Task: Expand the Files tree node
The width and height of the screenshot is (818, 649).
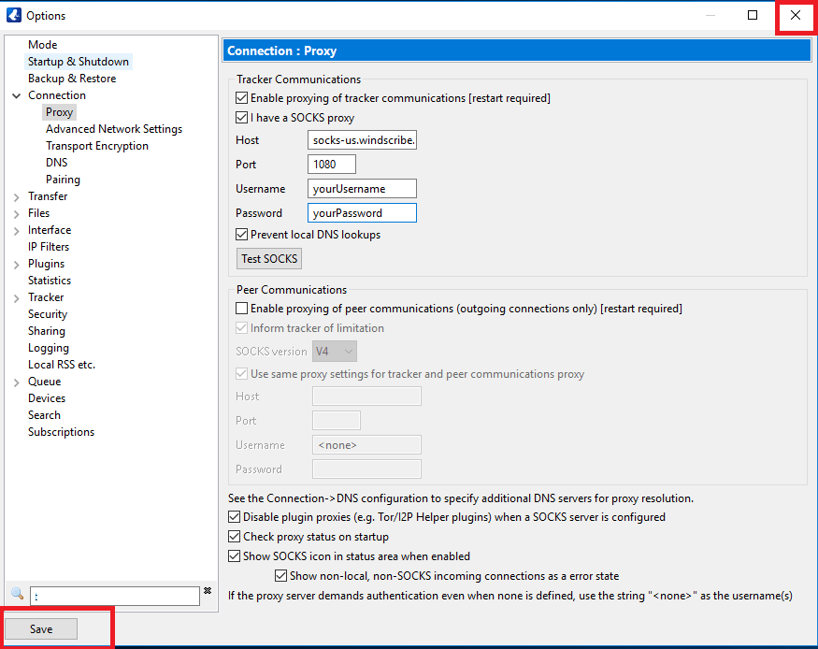Action: point(17,214)
